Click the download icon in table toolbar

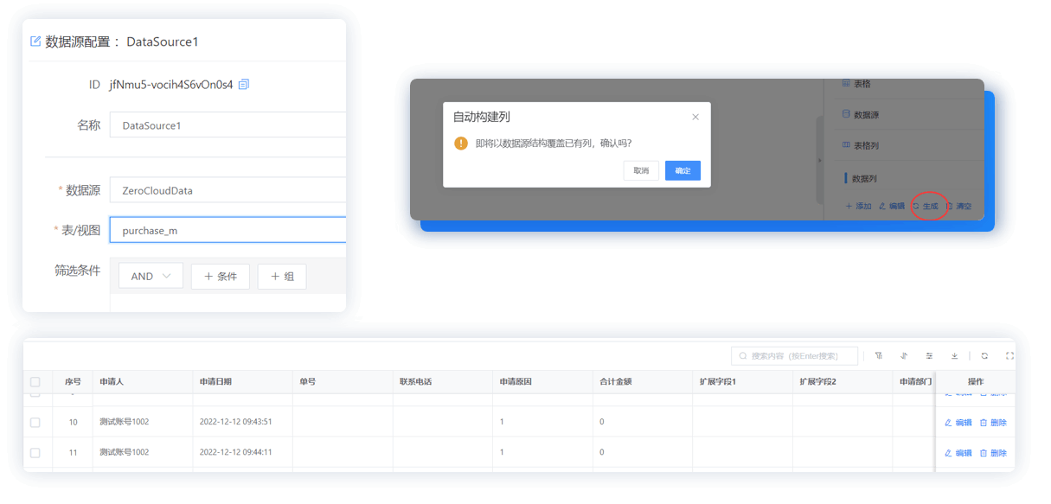[x=954, y=356]
